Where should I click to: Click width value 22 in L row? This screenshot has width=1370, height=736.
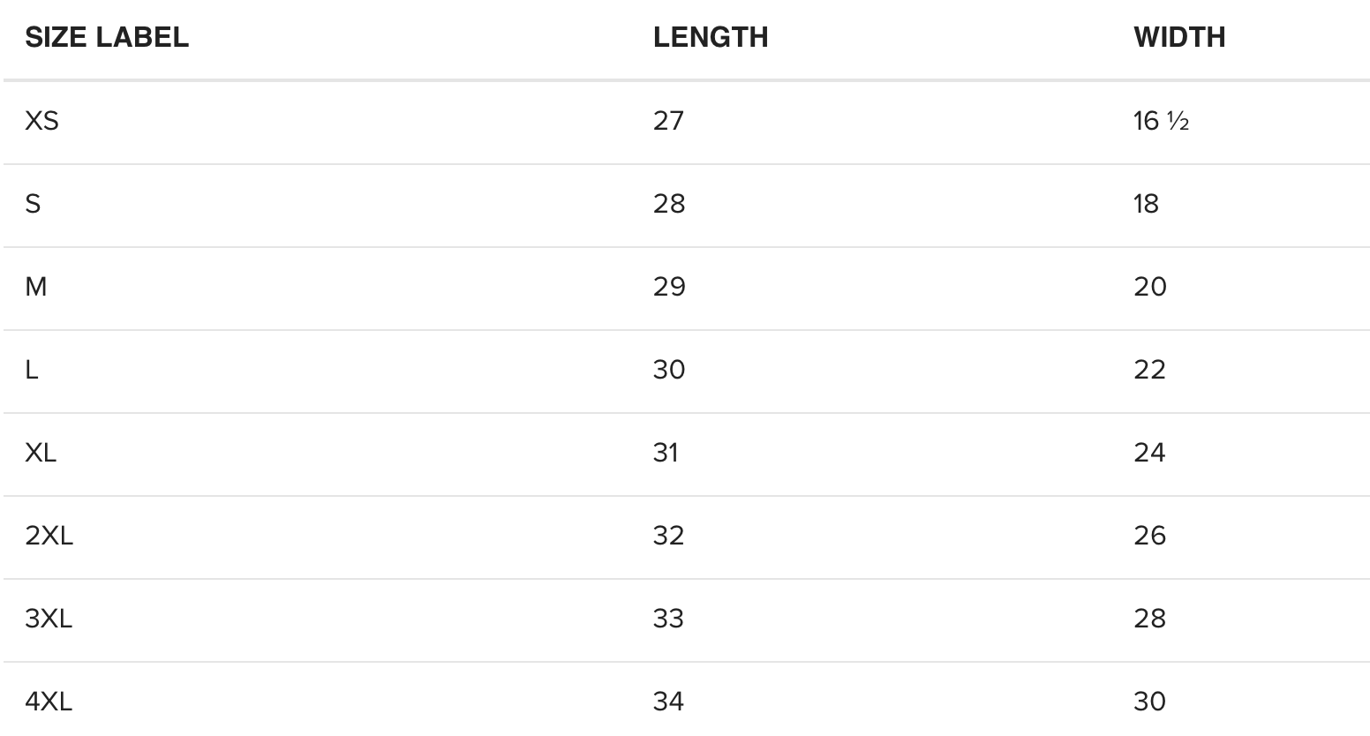(x=1149, y=370)
